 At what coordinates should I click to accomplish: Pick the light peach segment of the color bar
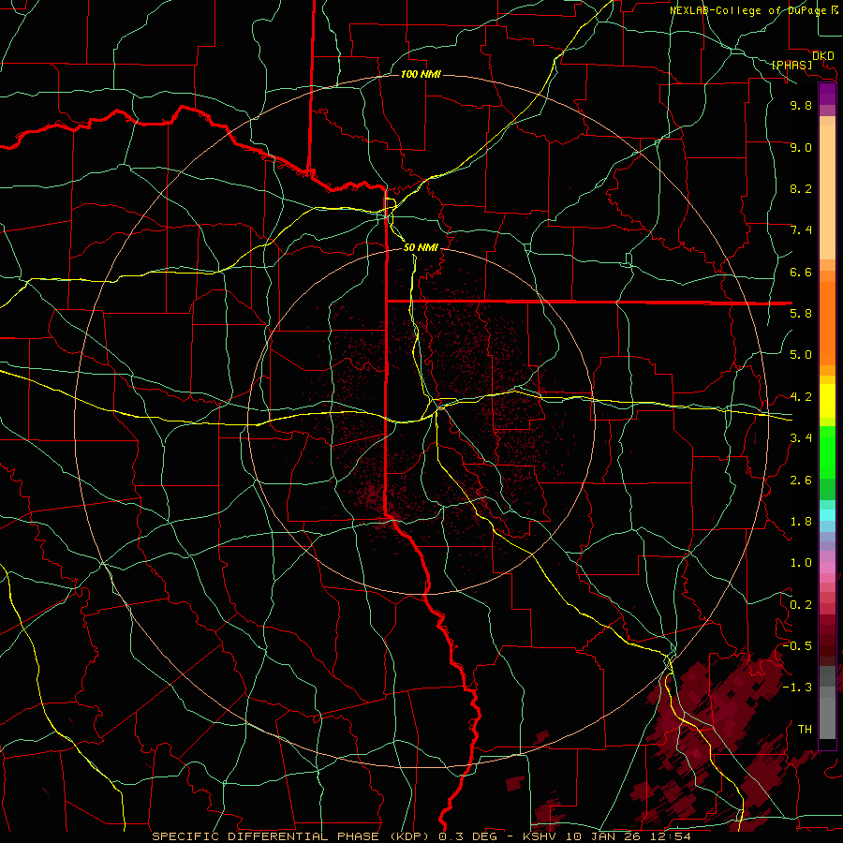click(827, 194)
